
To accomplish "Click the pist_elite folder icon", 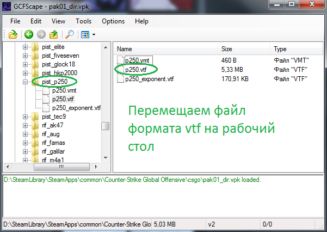I will pyautogui.click(x=35, y=47).
